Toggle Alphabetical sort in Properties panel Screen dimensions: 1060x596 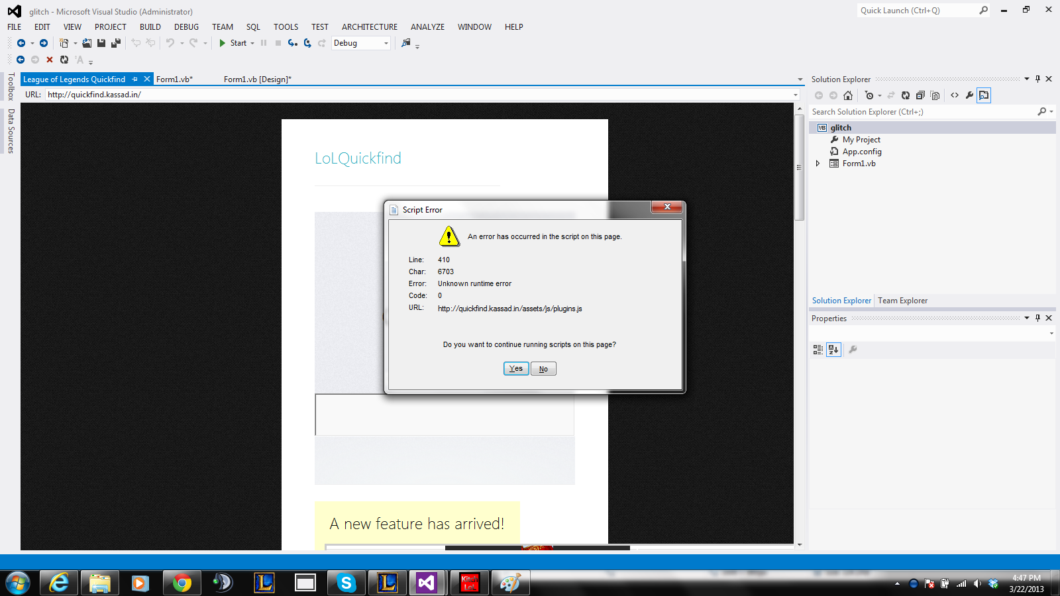coord(833,350)
